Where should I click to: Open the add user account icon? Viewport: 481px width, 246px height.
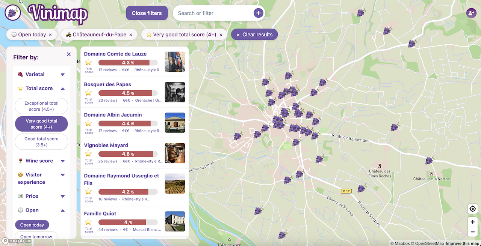[x=471, y=13]
